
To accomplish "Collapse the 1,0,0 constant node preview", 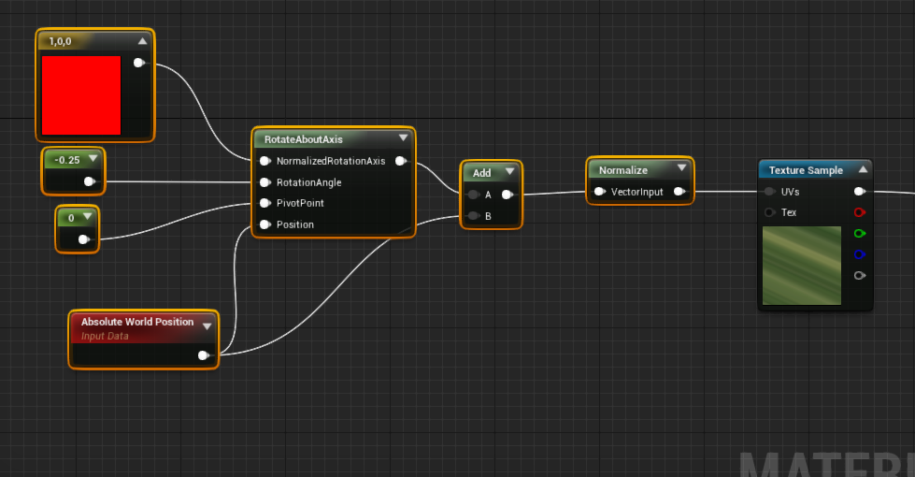I will point(142,41).
